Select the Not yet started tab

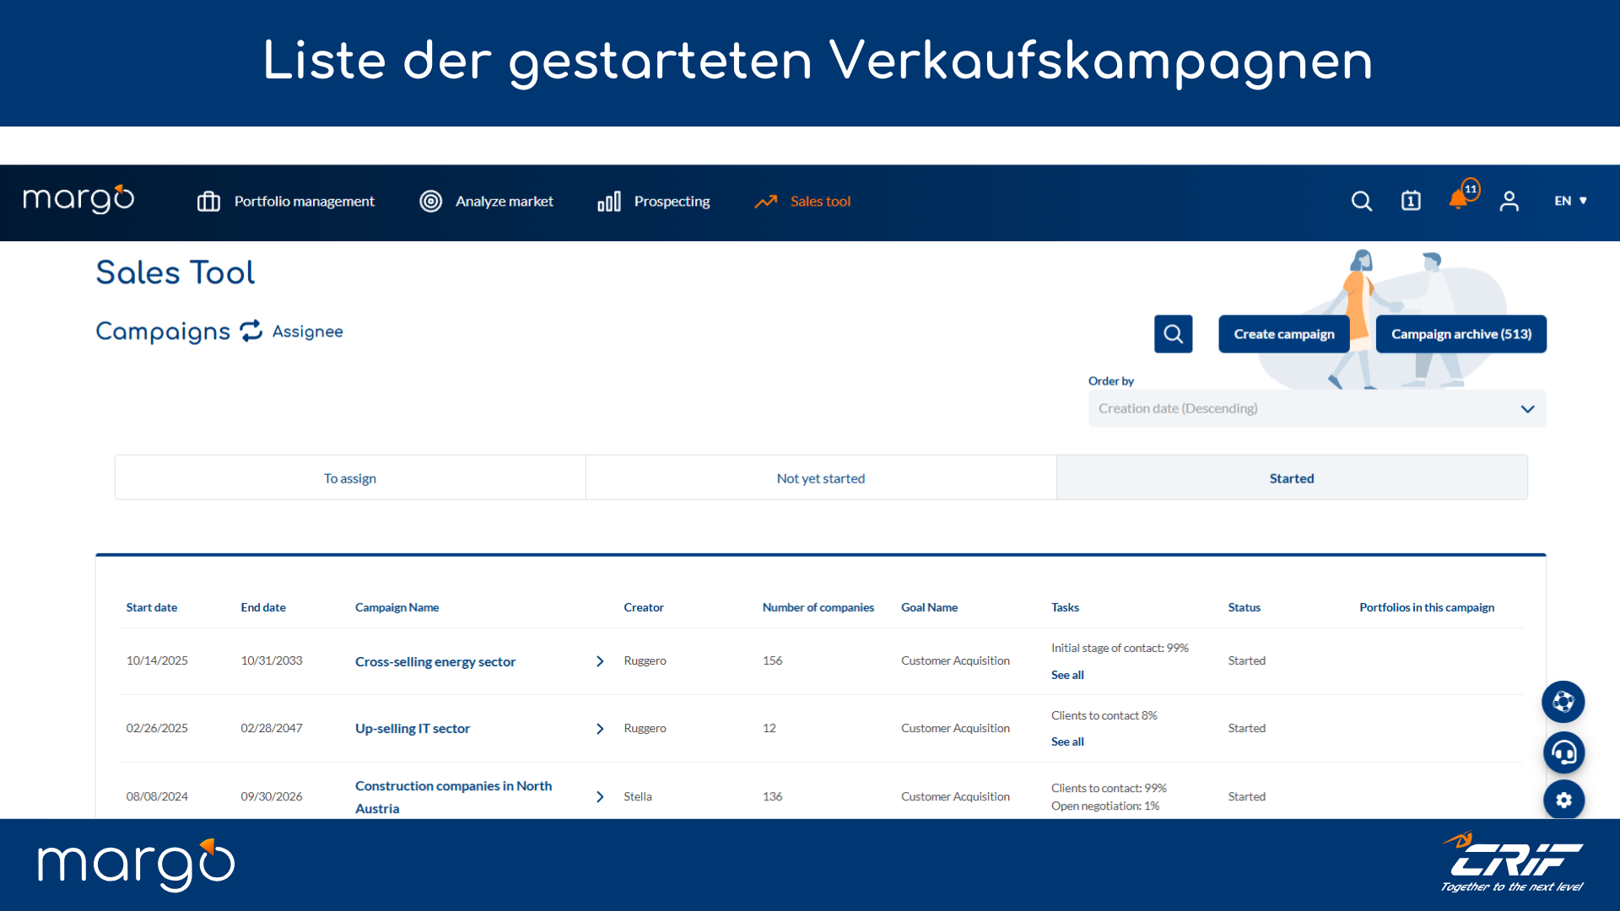pos(820,478)
